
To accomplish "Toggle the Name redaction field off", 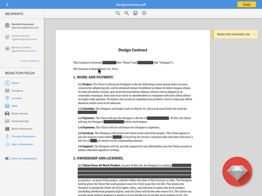I will (x=14, y=83).
